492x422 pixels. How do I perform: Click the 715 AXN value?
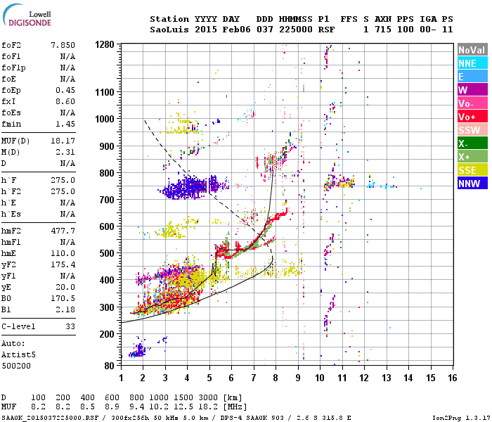383,30
